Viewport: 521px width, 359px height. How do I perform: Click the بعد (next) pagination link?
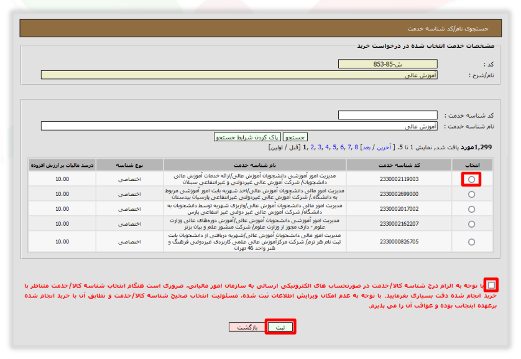366,147
